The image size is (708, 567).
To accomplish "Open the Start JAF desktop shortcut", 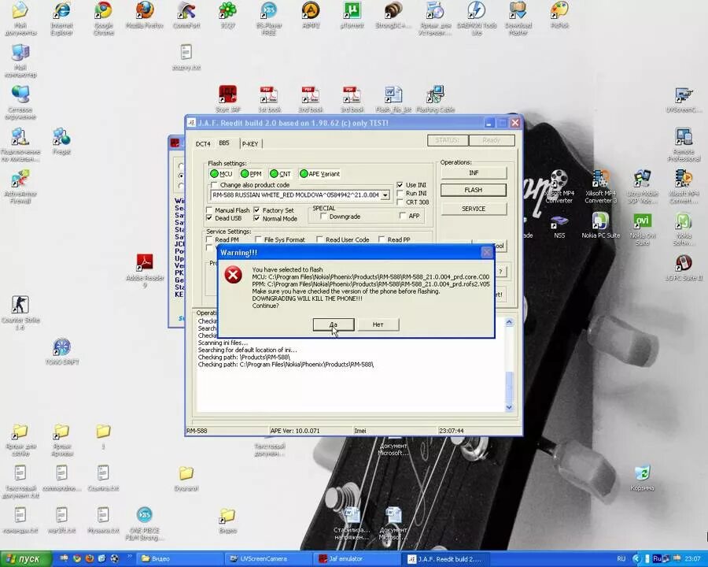I will (x=228, y=99).
